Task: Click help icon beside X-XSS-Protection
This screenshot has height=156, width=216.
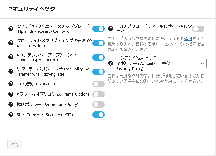Action: coord(11,43)
